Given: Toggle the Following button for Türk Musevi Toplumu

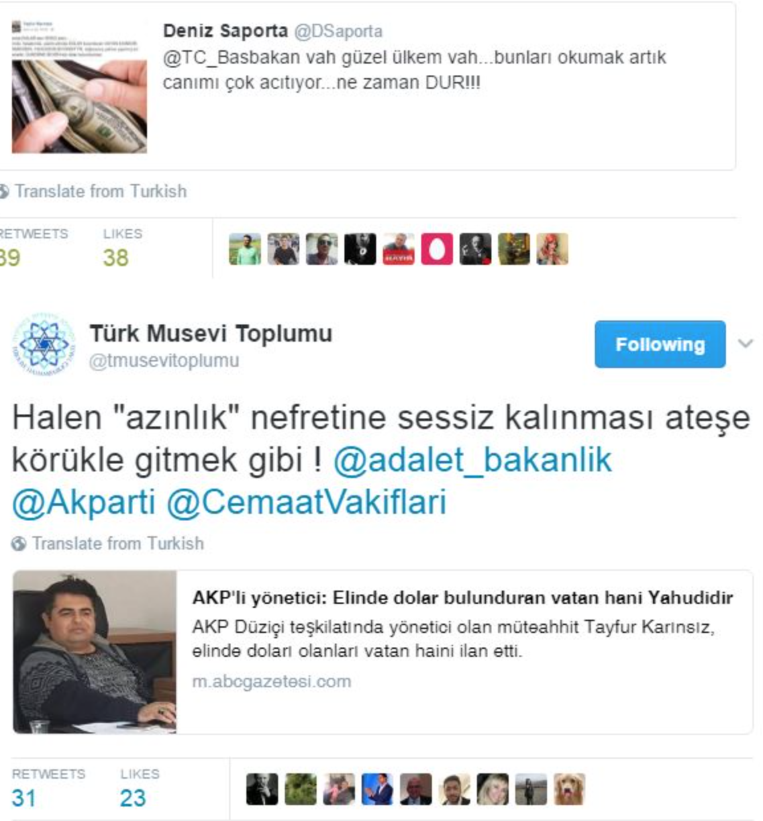Looking at the screenshot, I should 660,344.
